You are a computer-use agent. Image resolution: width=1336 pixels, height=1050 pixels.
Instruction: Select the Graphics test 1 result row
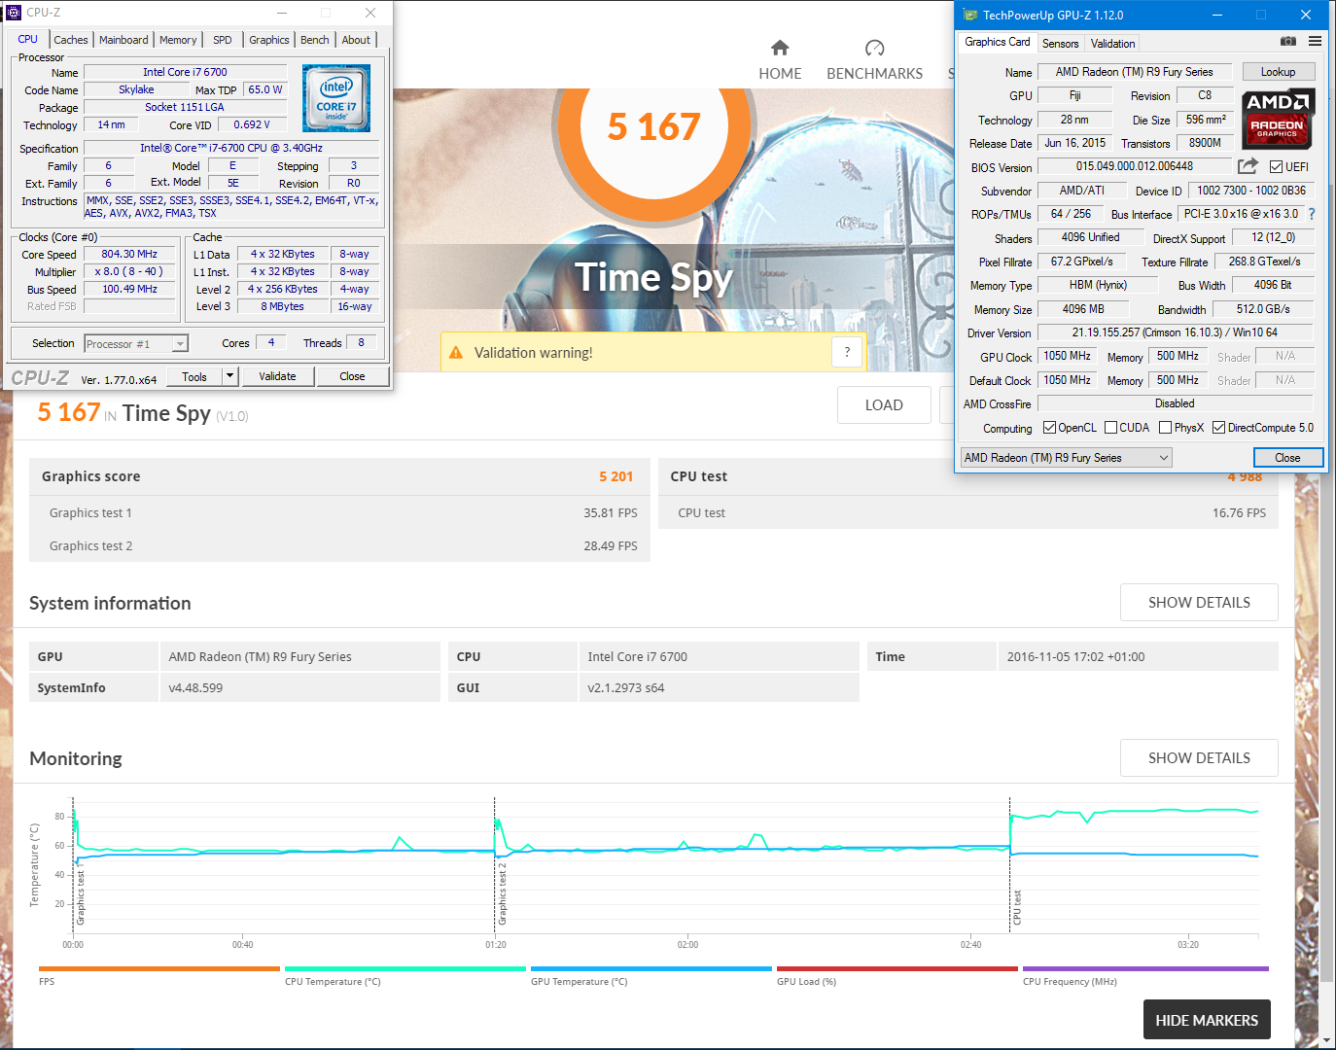click(339, 512)
